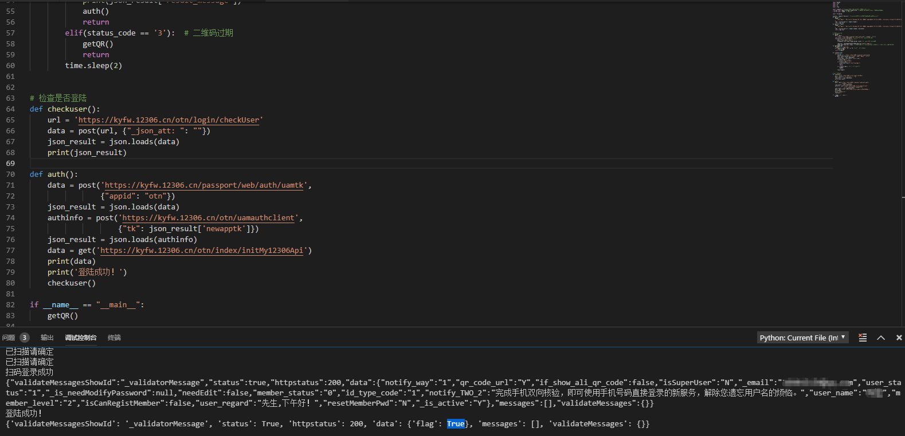Click the '# 二维码过期' comment
Viewport: 905px width, 436px height.
[x=209, y=33]
